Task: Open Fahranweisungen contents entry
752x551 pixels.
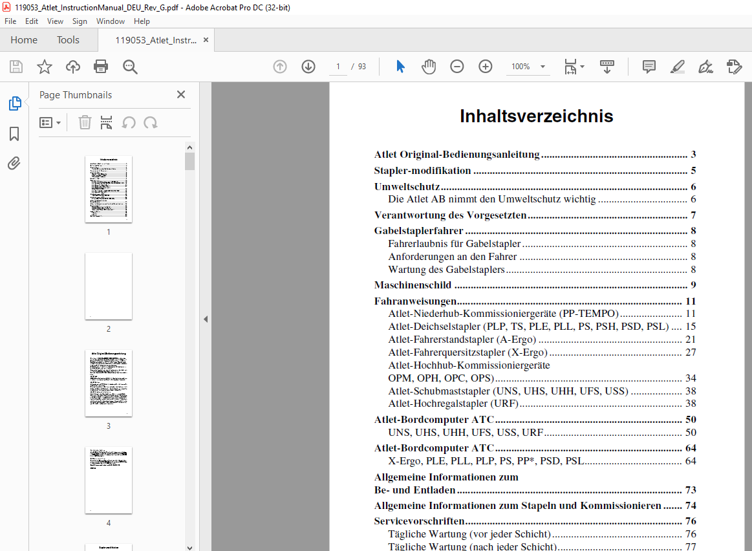Action: click(x=535, y=301)
